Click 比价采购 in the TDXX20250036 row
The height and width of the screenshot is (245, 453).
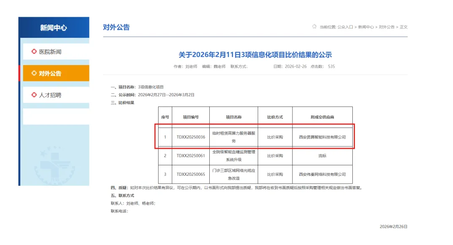coord(275,137)
